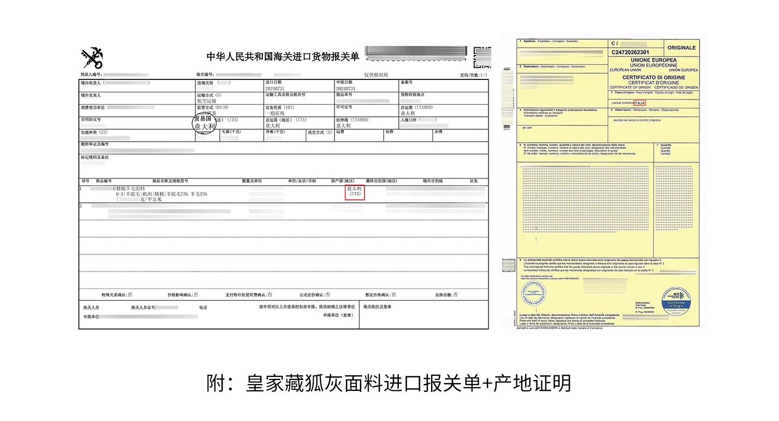
Task: Click the red-boxed 意大利 (ITA) origin cell
Action: point(355,192)
